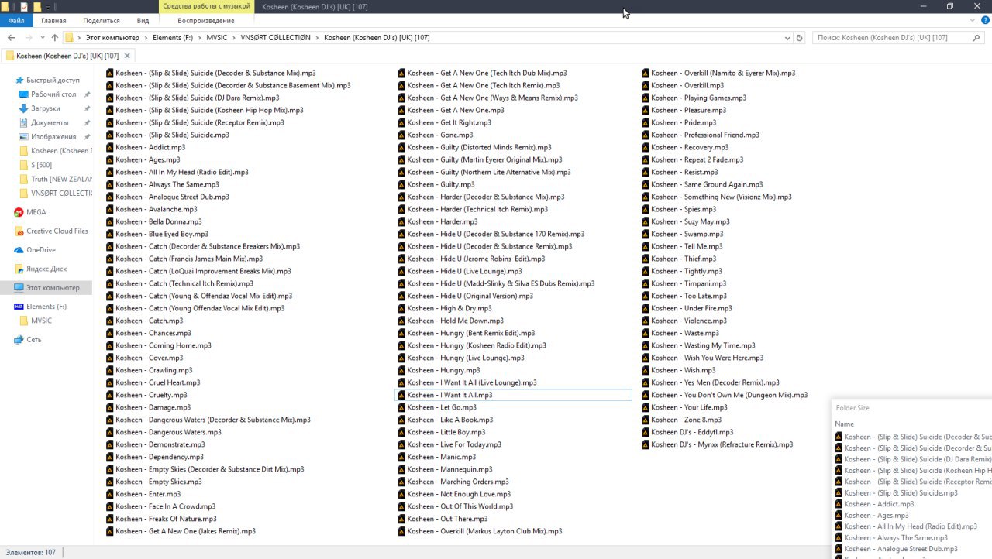Viewport: 992px width, 559px height.
Task: Click the Properties icon in title bar
Action: (x=24, y=6)
